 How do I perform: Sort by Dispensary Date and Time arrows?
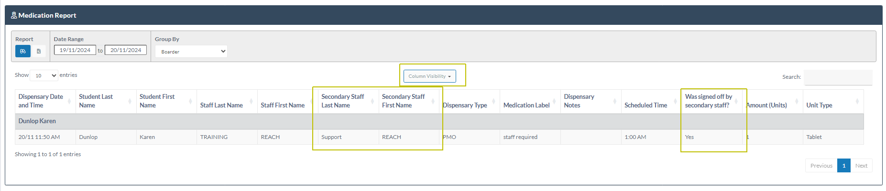pyautogui.click(x=69, y=101)
